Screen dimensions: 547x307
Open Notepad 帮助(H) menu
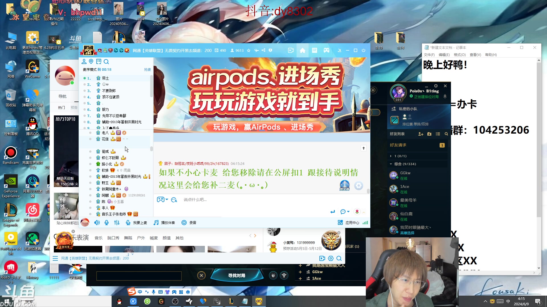[491, 55]
